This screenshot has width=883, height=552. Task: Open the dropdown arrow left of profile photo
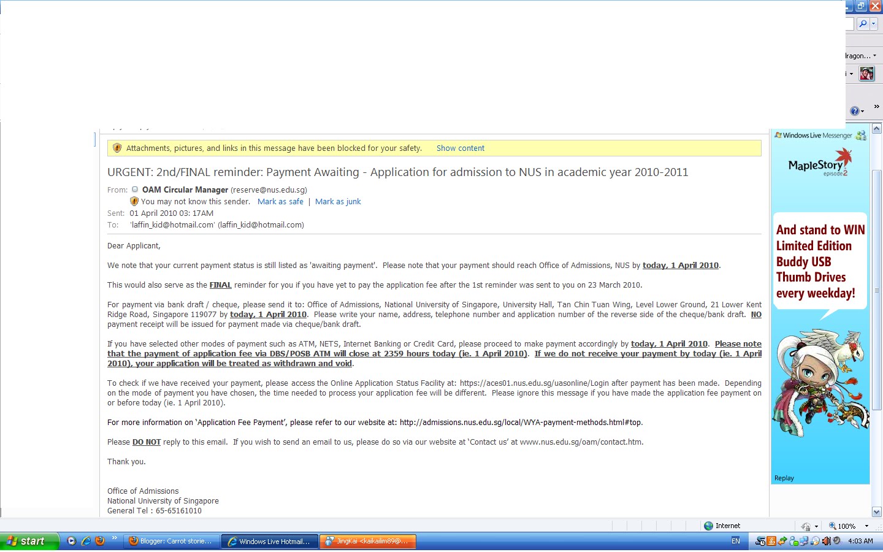(851, 74)
